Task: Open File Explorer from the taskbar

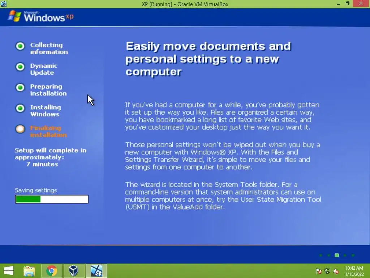Action: coord(29,271)
